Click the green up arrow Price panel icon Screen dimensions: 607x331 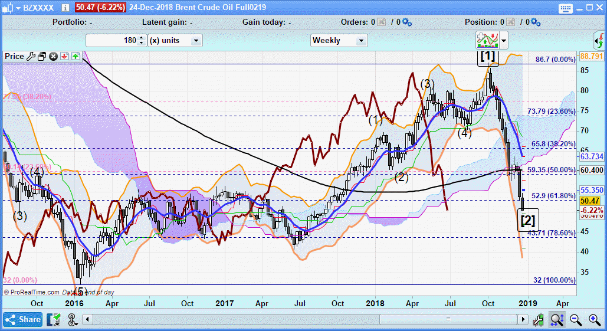(76, 57)
